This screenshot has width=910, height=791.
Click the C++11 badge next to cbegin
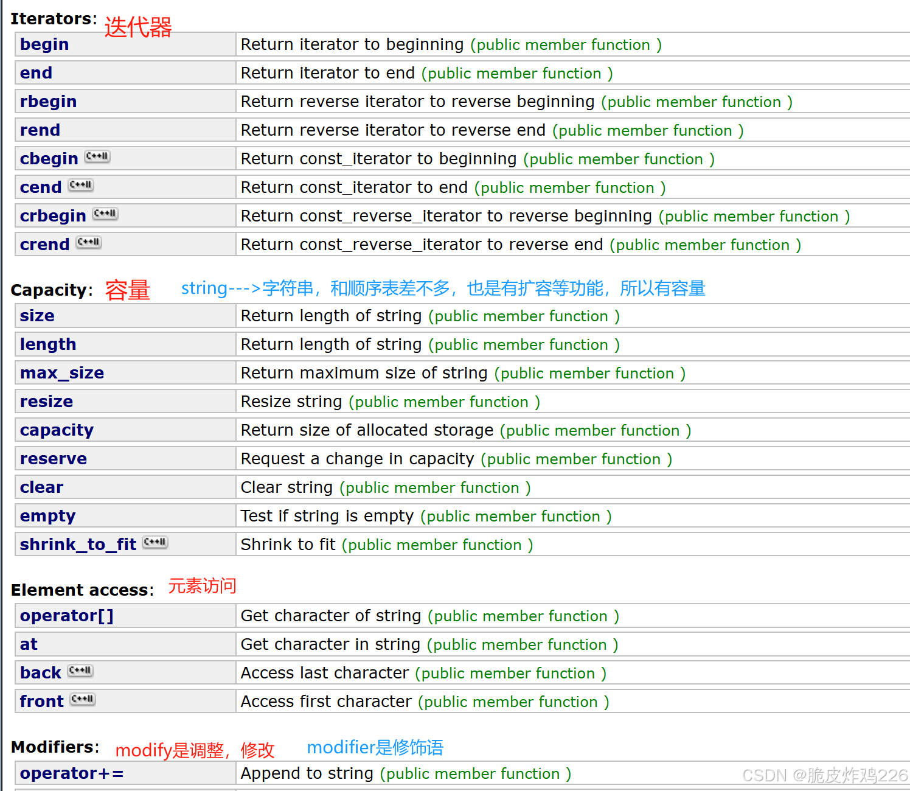click(x=97, y=156)
